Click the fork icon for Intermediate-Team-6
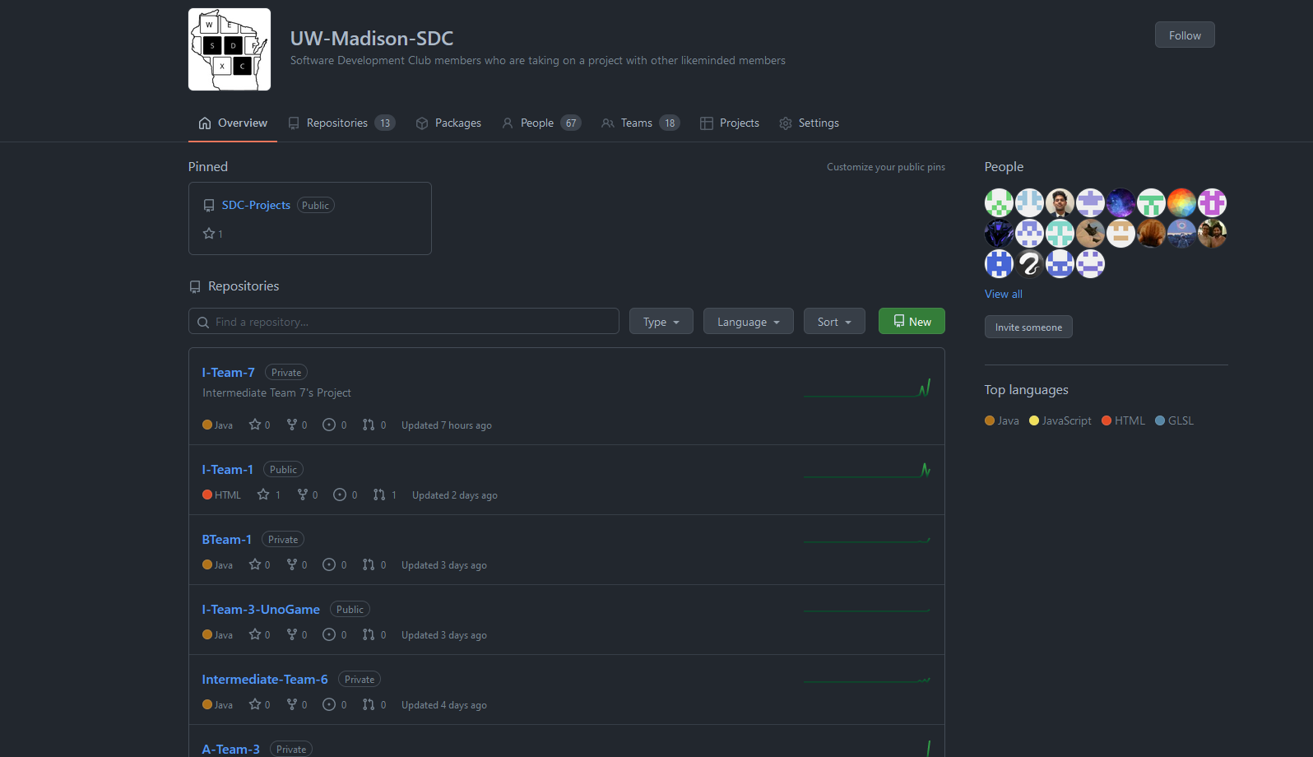This screenshot has width=1313, height=757. pos(292,704)
